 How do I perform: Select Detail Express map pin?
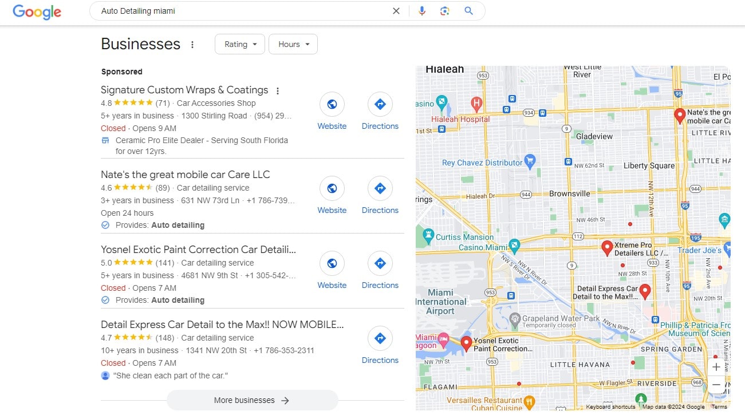click(645, 292)
